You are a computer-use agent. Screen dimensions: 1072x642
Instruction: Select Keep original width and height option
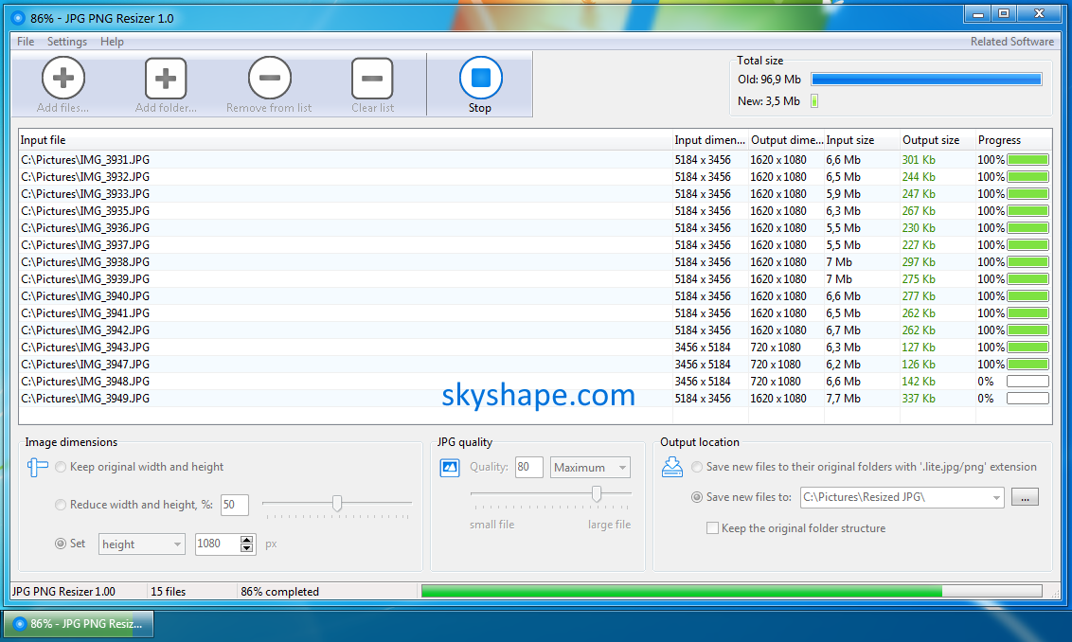click(62, 467)
